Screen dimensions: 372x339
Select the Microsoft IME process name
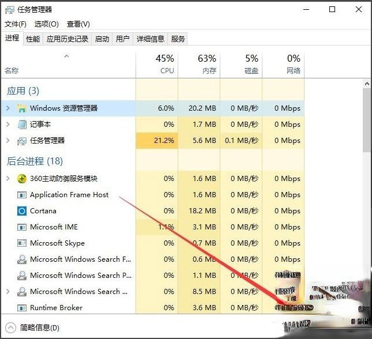click(x=54, y=227)
